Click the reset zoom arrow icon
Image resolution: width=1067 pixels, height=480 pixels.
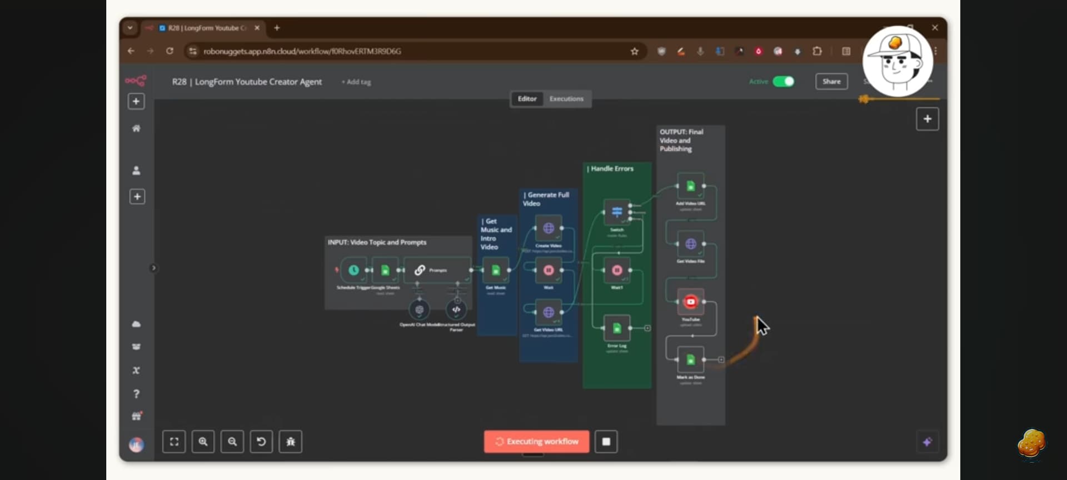point(261,442)
